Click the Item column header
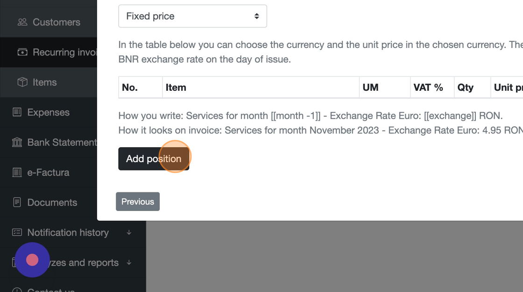 [176, 88]
